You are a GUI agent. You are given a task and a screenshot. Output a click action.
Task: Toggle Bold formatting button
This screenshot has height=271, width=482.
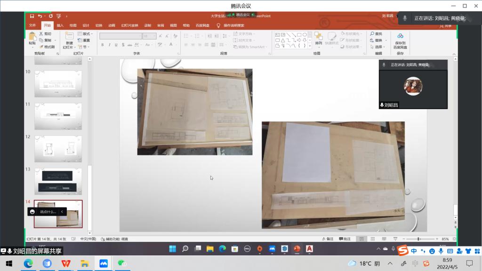coord(103,45)
